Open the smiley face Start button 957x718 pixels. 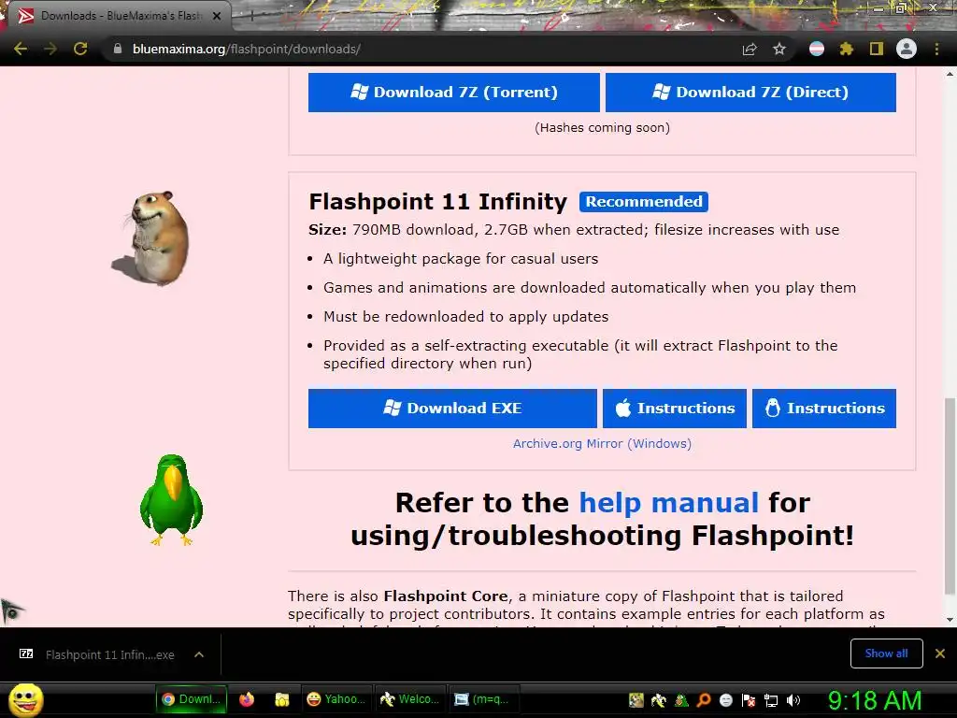(x=25, y=699)
